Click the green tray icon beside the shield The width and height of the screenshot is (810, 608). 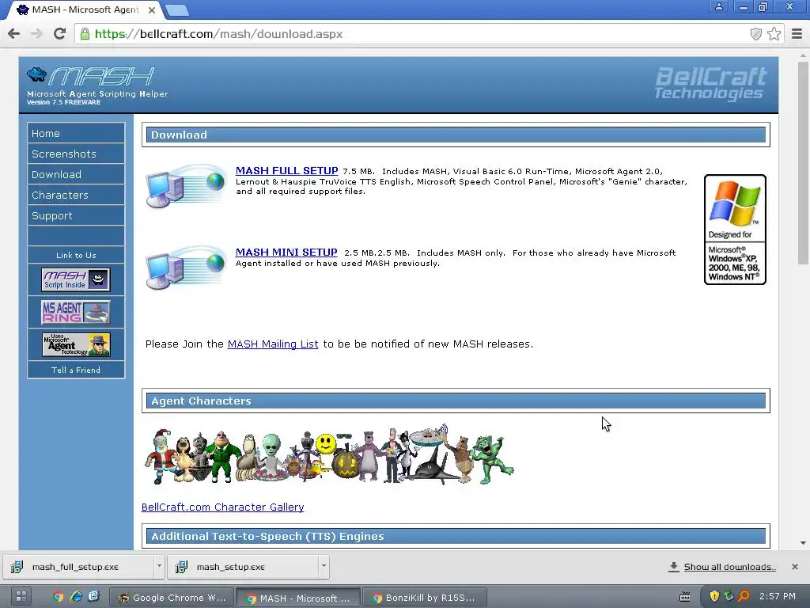coord(729,596)
